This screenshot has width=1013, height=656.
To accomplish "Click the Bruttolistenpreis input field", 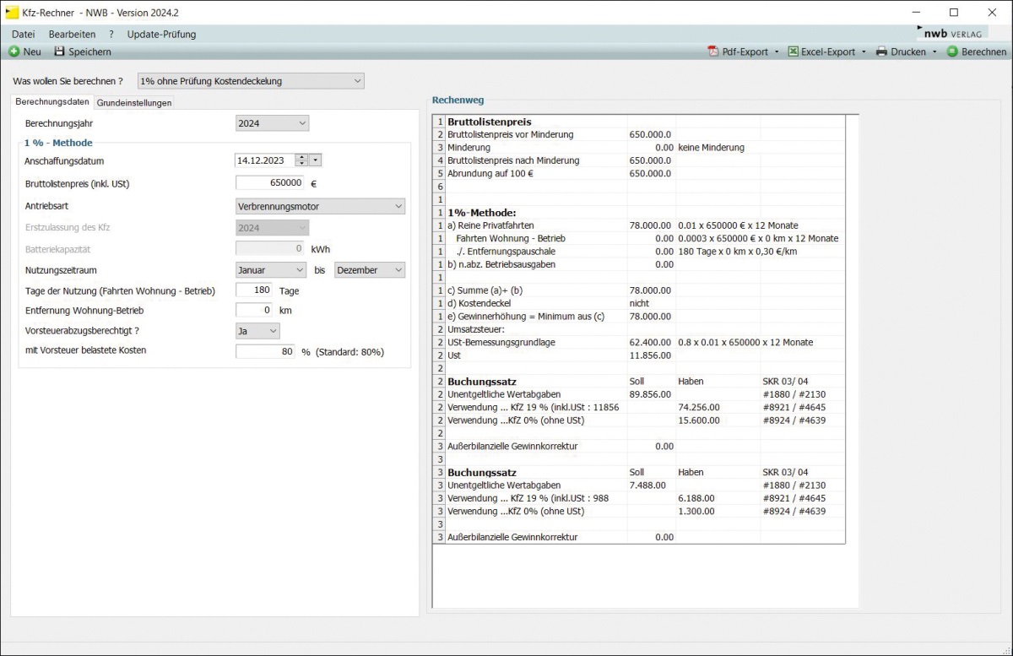I will coord(270,183).
